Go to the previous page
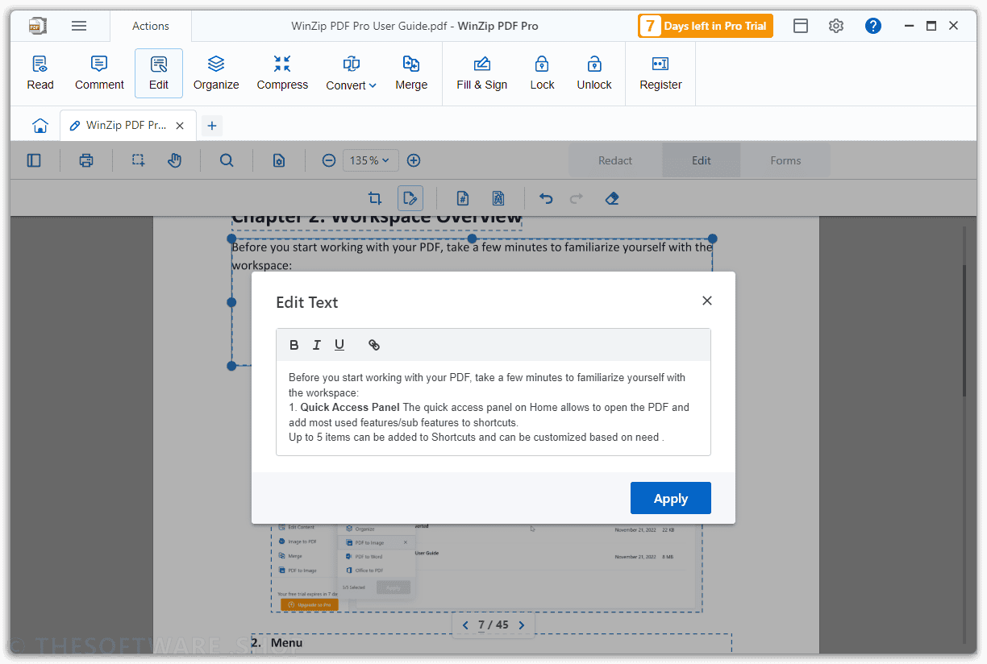The image size is (987, 664). pyautogui.click(x=465, y=625)
